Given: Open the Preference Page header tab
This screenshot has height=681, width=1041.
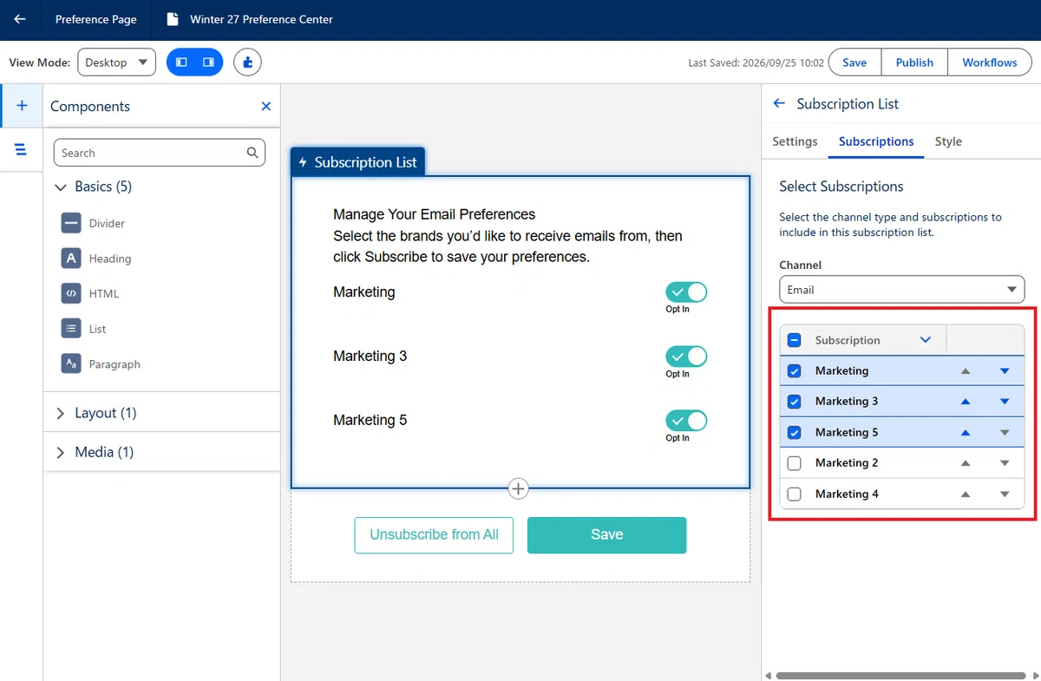Looking at the screenshot, I should (x=95, y=19).
